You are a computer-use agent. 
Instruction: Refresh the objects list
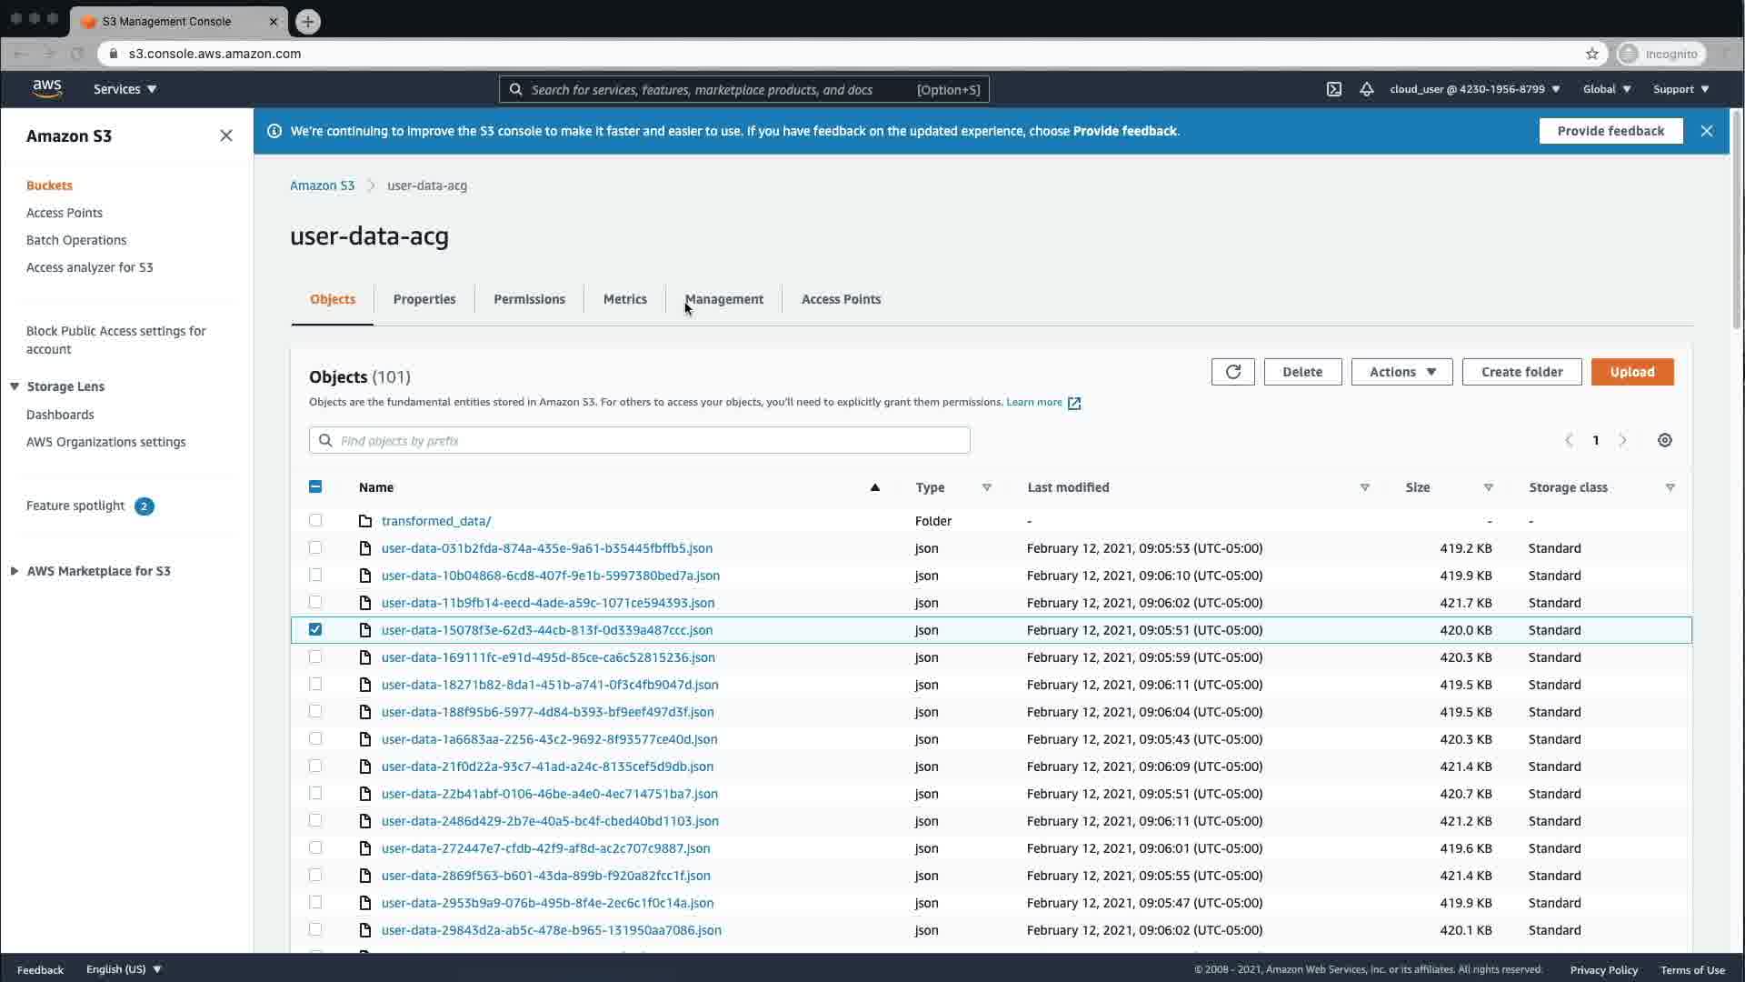[1232, 372]
